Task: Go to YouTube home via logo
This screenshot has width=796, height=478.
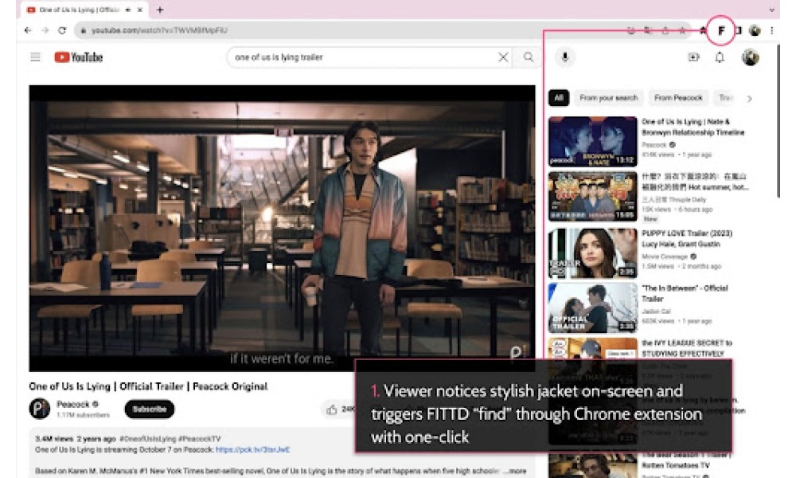Action: click(x=79, y=57)
